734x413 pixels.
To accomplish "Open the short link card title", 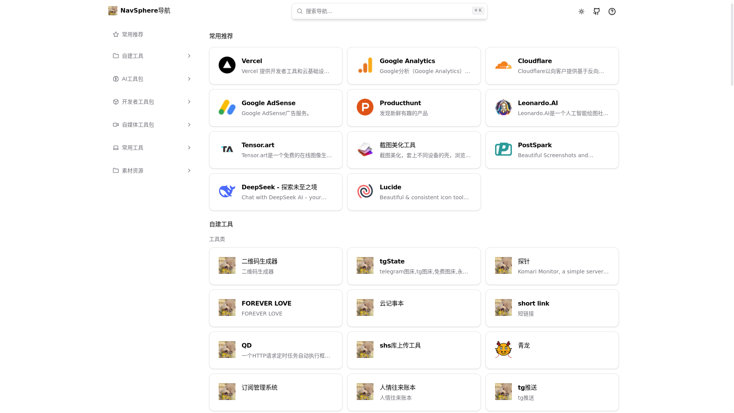I will click(x=534, y=304).
